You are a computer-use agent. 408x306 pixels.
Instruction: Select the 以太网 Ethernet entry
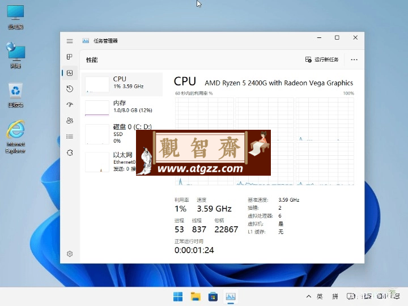tap(122, 162)
